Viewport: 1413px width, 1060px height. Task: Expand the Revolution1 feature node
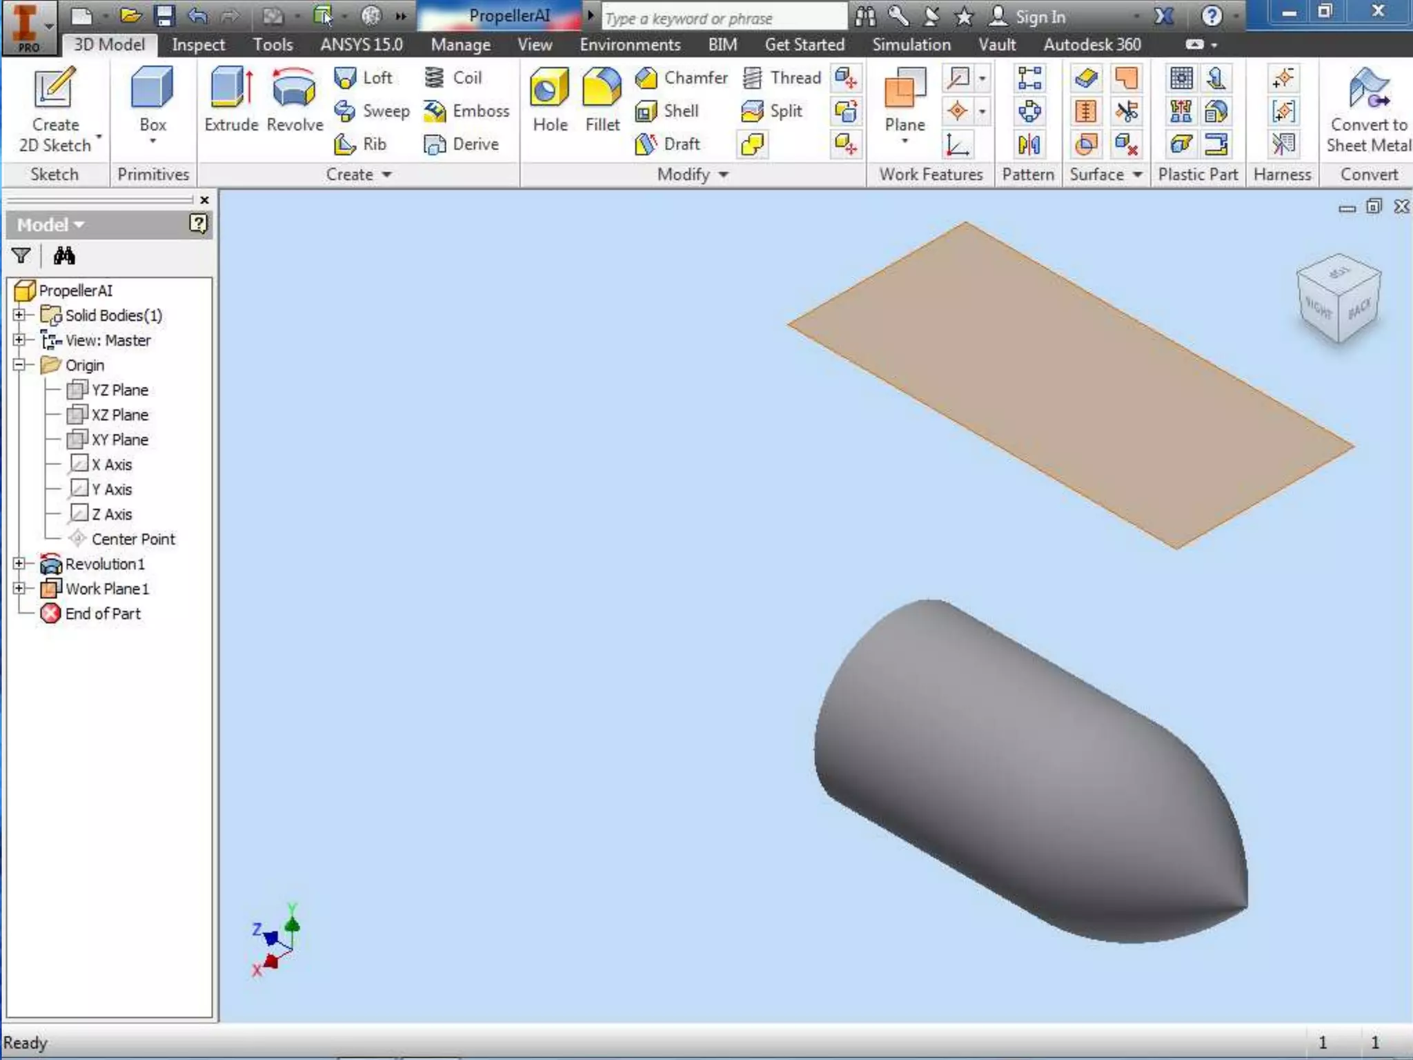pos(19,564)
